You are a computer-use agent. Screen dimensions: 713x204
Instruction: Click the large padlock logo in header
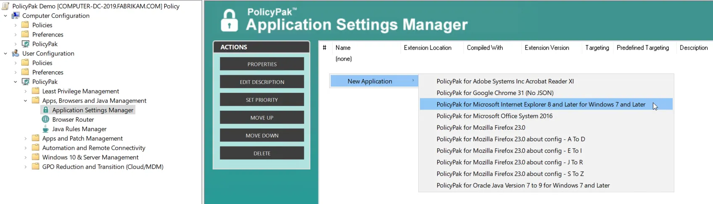229,20
